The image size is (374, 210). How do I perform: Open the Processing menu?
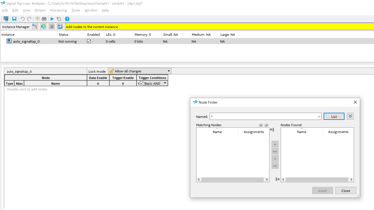58,10
